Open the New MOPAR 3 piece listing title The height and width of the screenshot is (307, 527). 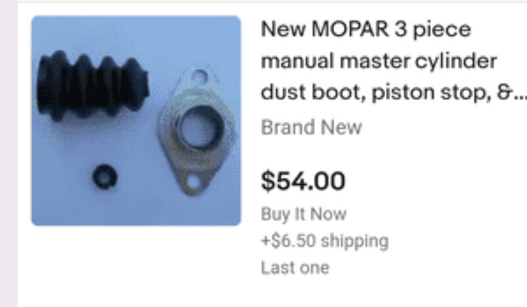(394, 61)
